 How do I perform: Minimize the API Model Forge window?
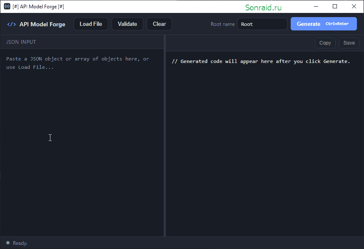[x=316, y=7]
